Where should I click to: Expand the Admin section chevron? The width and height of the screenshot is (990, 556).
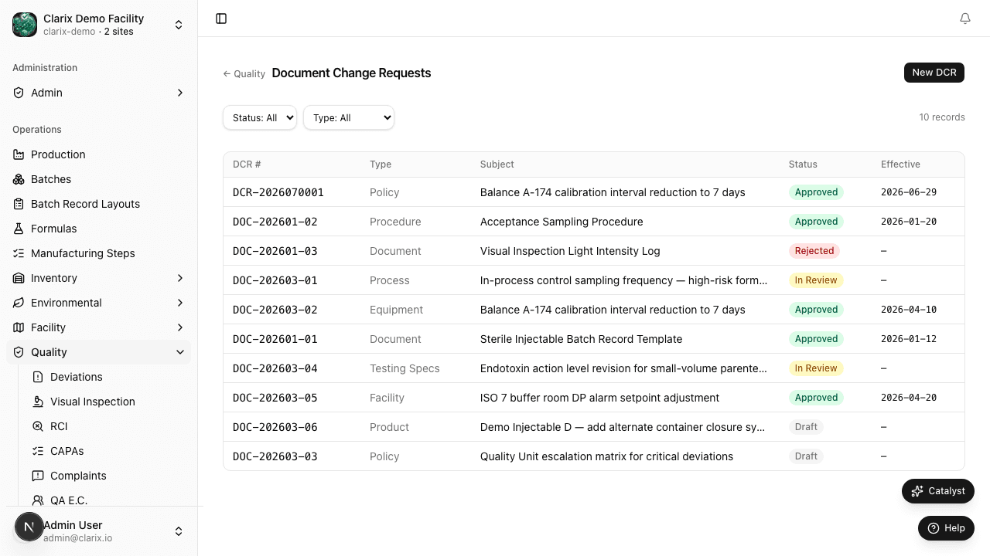pyautogui.click(x=180, y=93)
